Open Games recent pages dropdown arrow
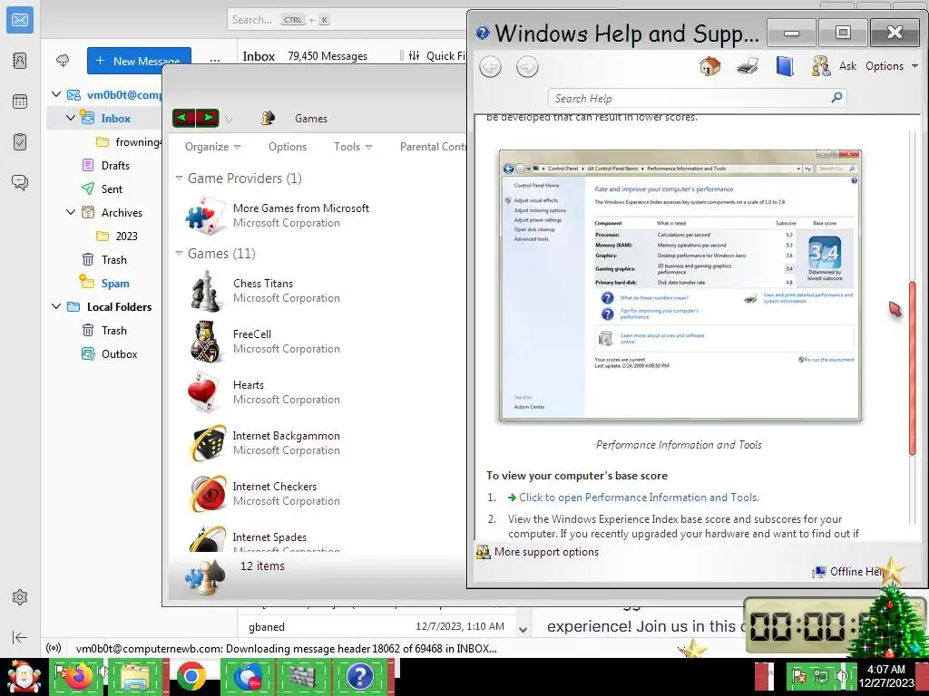Screen dimensions: 929x696 point(229,120)
